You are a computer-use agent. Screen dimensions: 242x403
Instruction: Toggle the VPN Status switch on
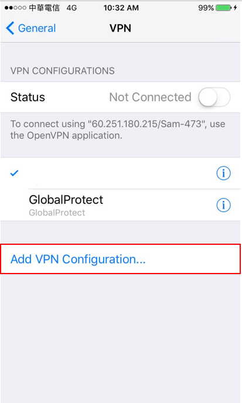coord(214,97)
